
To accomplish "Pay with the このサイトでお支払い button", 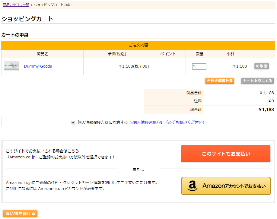I will tap(226, 154).
